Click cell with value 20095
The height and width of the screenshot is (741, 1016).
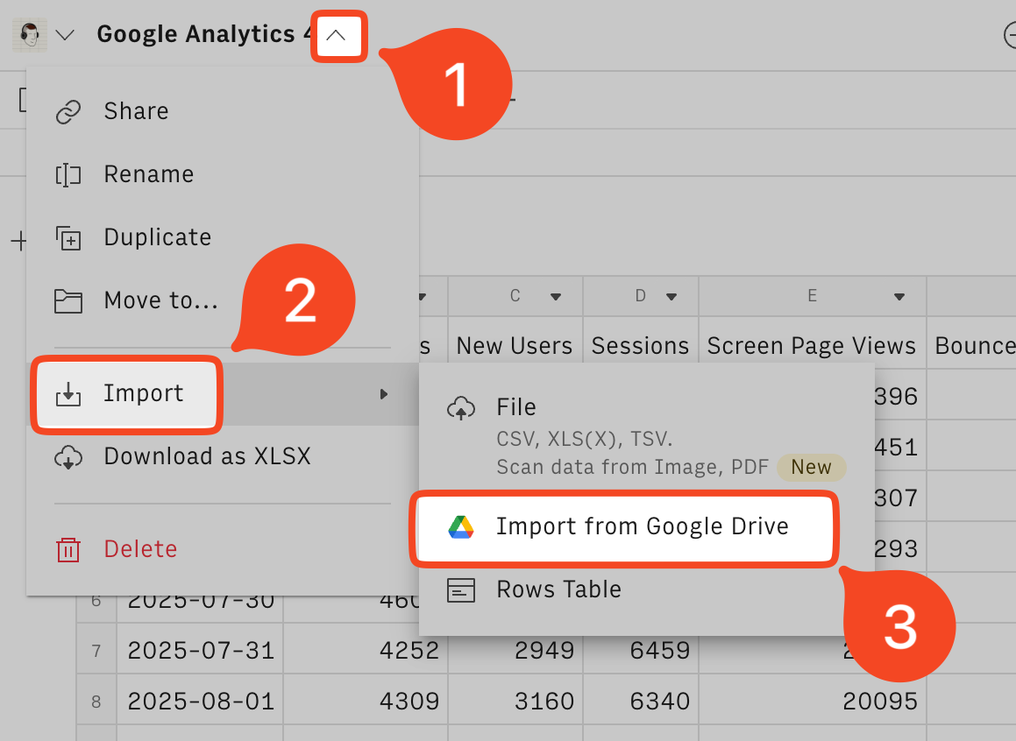(813, 701)
